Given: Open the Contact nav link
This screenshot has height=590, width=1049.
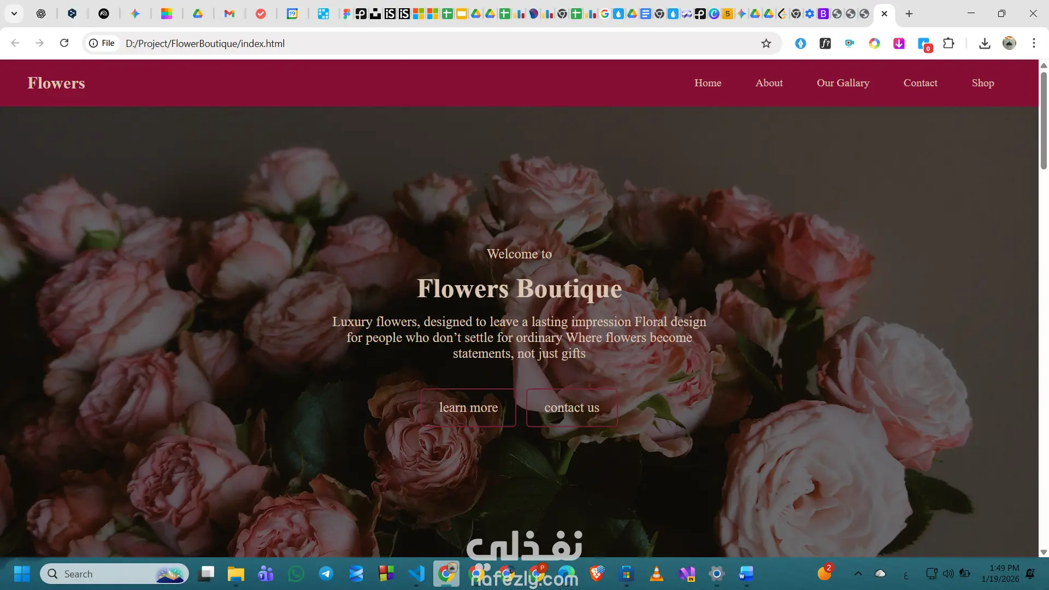Looking at the screenshot, I should click(920, 83).
